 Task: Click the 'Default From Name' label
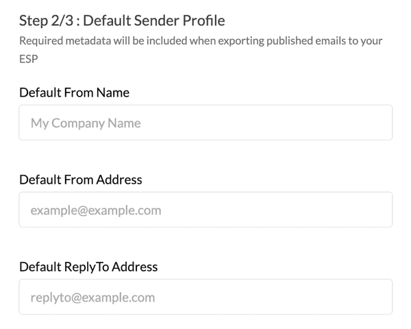click(x=75, y=93)
